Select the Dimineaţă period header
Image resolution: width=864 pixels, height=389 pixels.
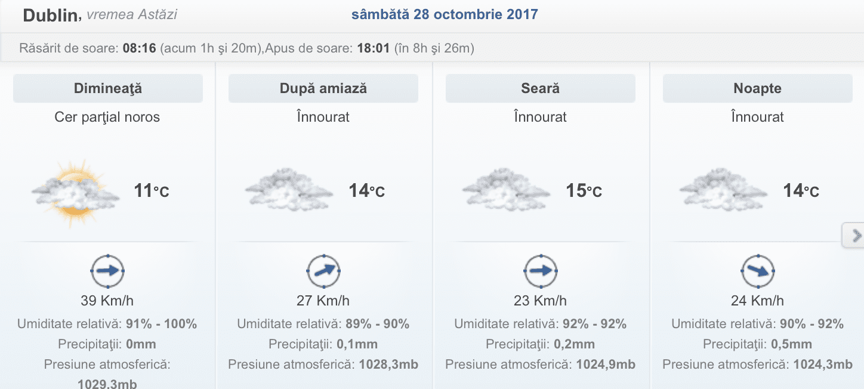coord(108,89)
